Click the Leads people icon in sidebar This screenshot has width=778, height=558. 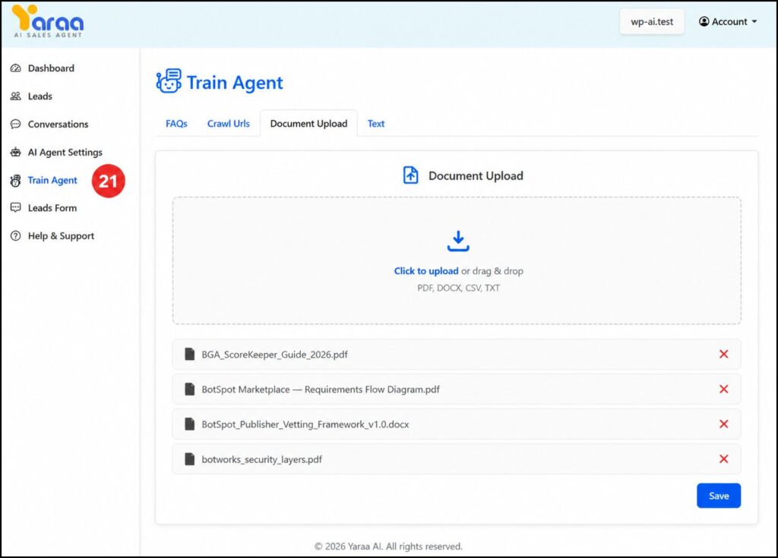pos(16,96)
